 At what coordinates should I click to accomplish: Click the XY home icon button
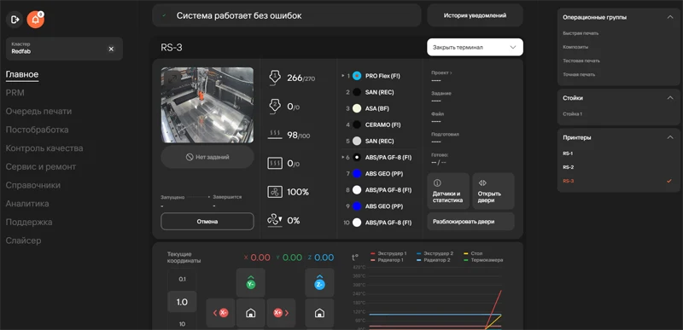click(250, 313)
